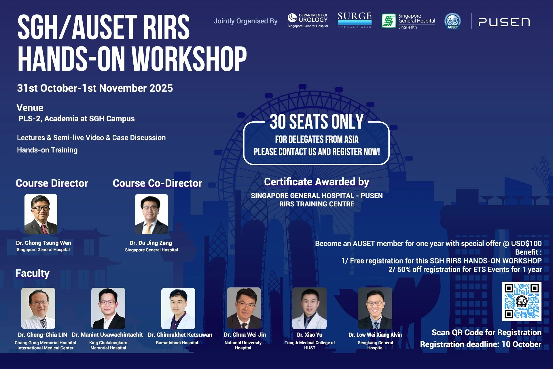This screenshot has height=369, width=553.
Task: Click 'Chang Gung Memorial Hospital' affiliation text
Action: 46,343
